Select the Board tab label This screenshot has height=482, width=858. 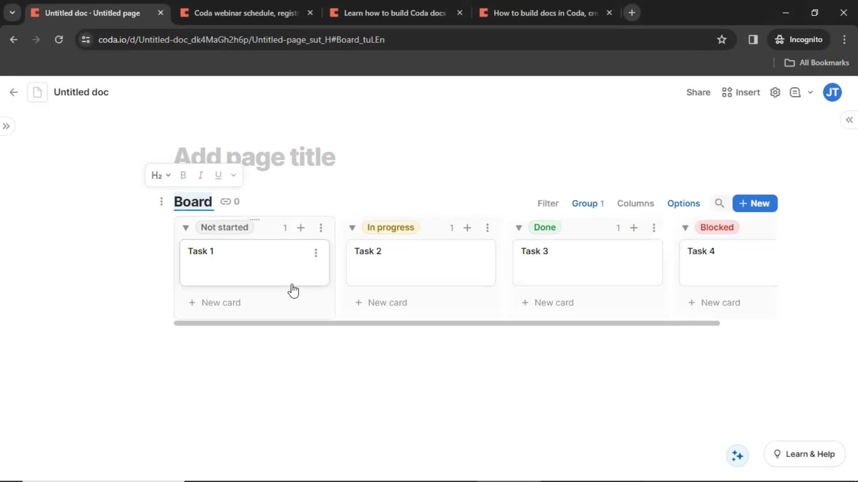(193, 201)
